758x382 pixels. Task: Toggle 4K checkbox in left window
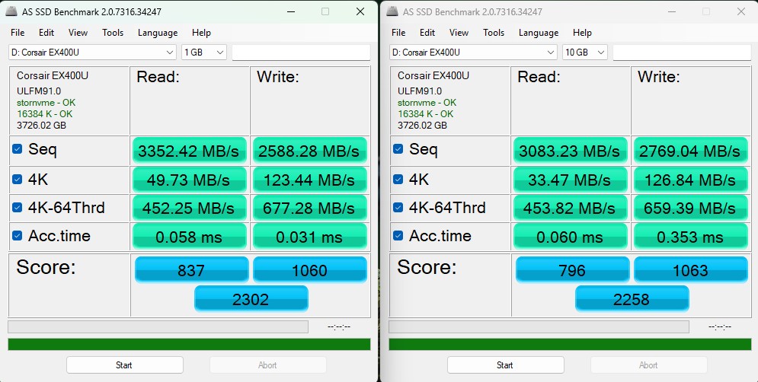(17, 179)
